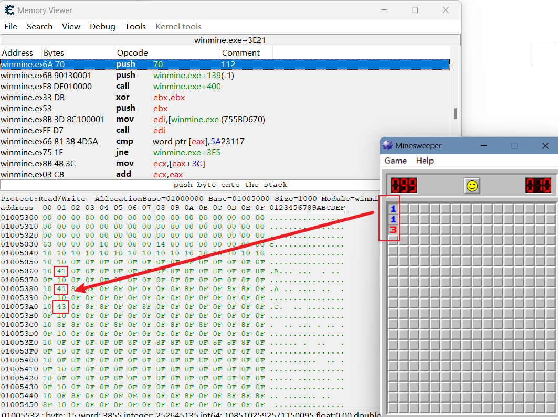558x417 pixels.
Task: Open the Minesweeper Game menu
Action: 395,161
